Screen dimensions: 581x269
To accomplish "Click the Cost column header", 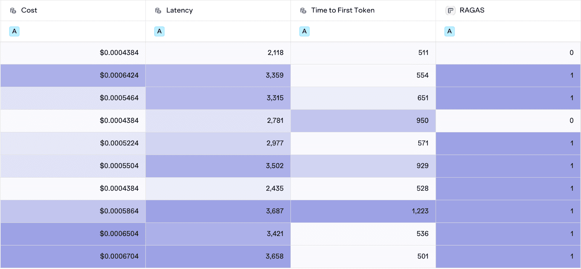I will (29, 11).
